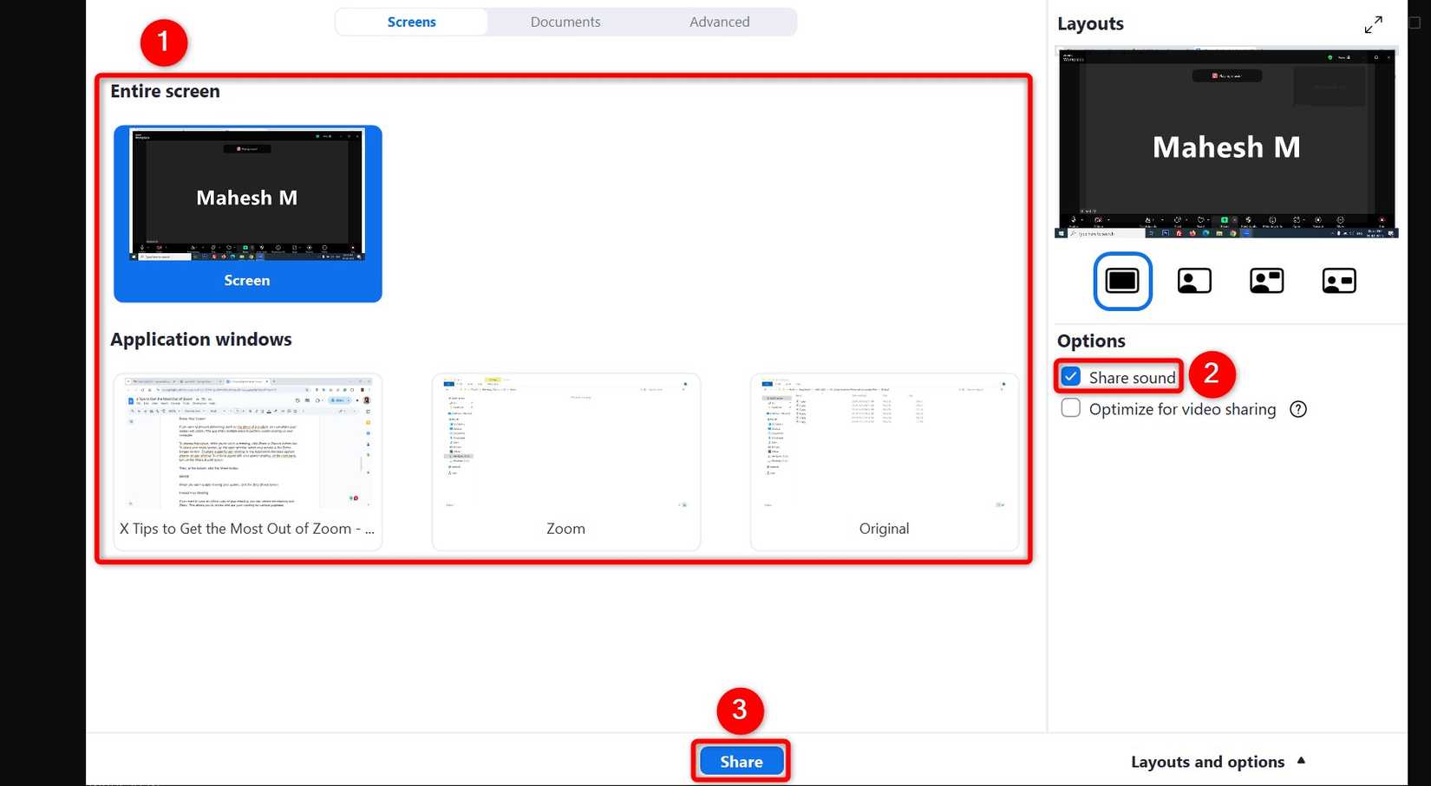The image size is (1431, 786).
Task: Click the Layouts and options control
Action: 1208,761
